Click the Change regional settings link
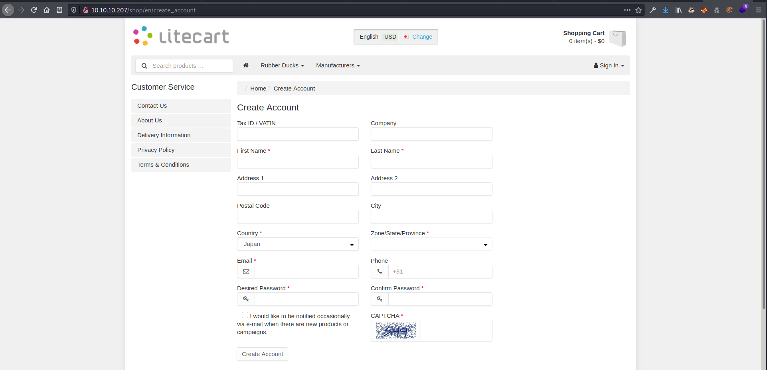This screenshot has height=370, width=767. coord(422,37)
